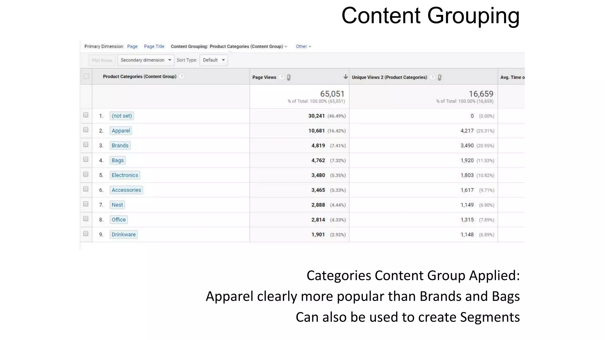This screenshot has width=605, height=340.
Task: Click Office page views value 2,814
Action: point(318,220)
